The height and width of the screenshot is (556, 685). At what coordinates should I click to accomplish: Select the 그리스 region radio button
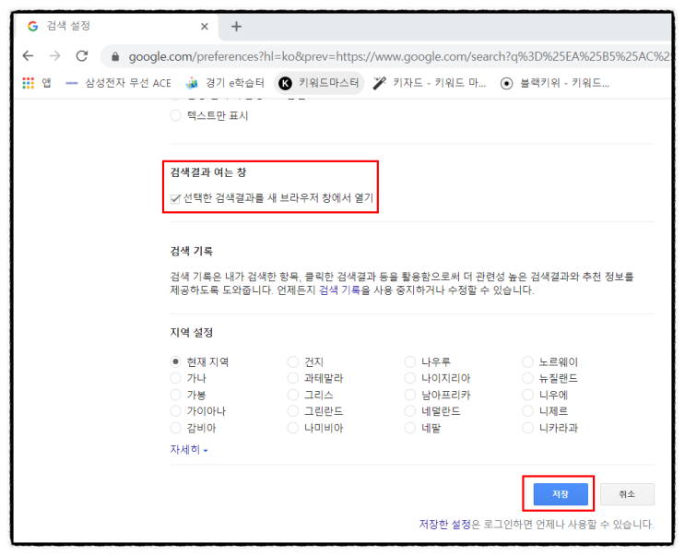coord(292,395)
